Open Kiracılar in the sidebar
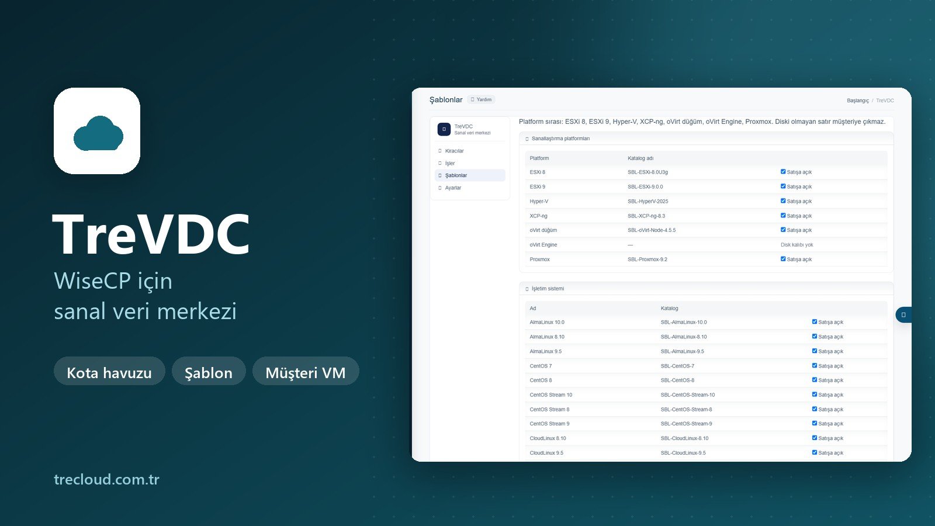935x526 pixels. coord(470,151)
